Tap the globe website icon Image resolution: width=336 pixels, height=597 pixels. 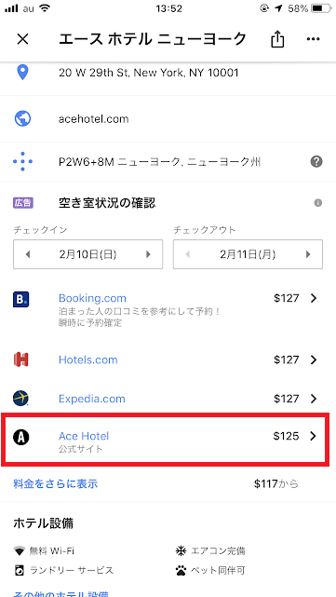[x=22, y=119]
